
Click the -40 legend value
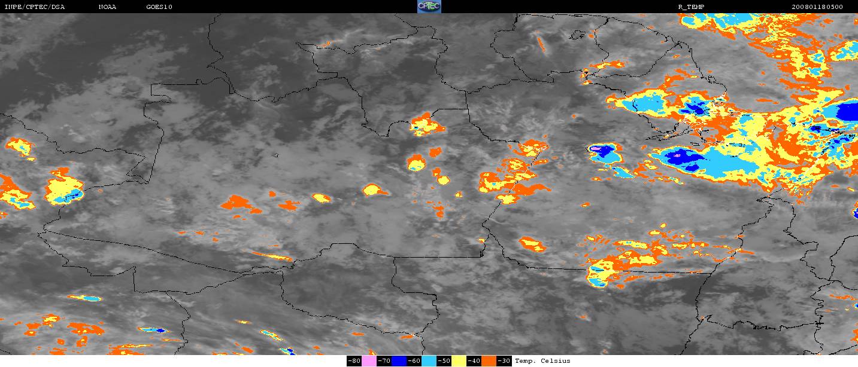[x=474, y=361]
